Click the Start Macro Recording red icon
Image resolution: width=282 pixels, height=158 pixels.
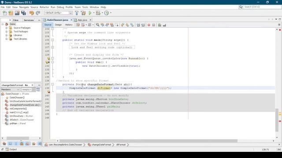point(149,25)
